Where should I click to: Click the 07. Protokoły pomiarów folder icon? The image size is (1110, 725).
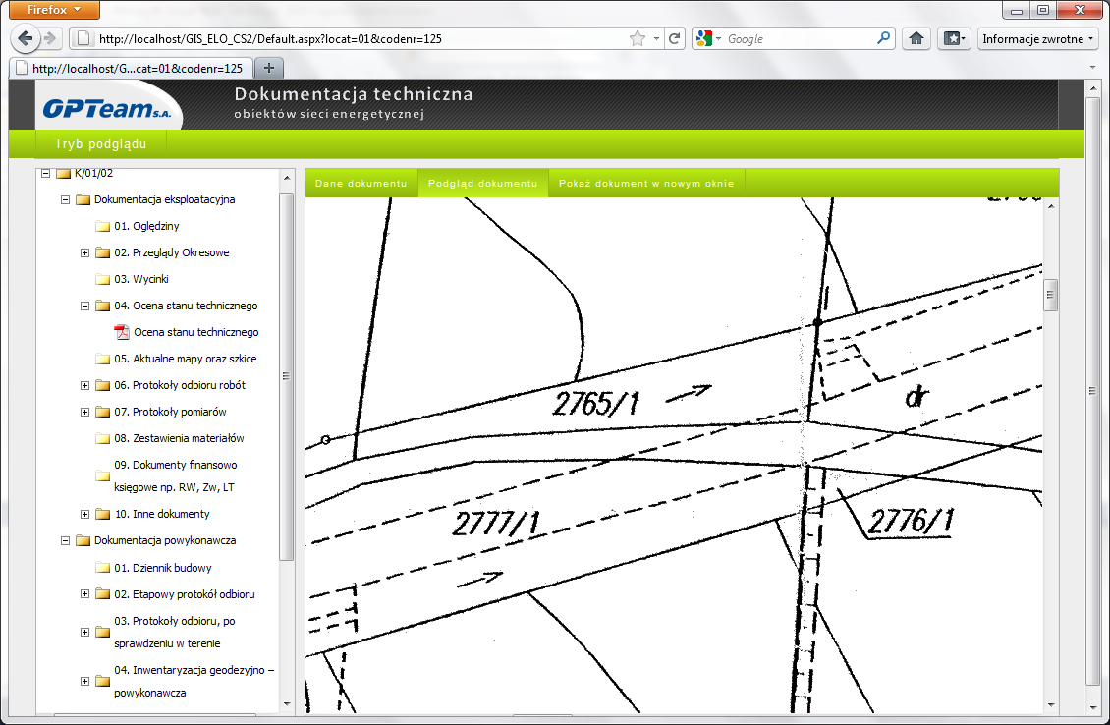point(102,412)
